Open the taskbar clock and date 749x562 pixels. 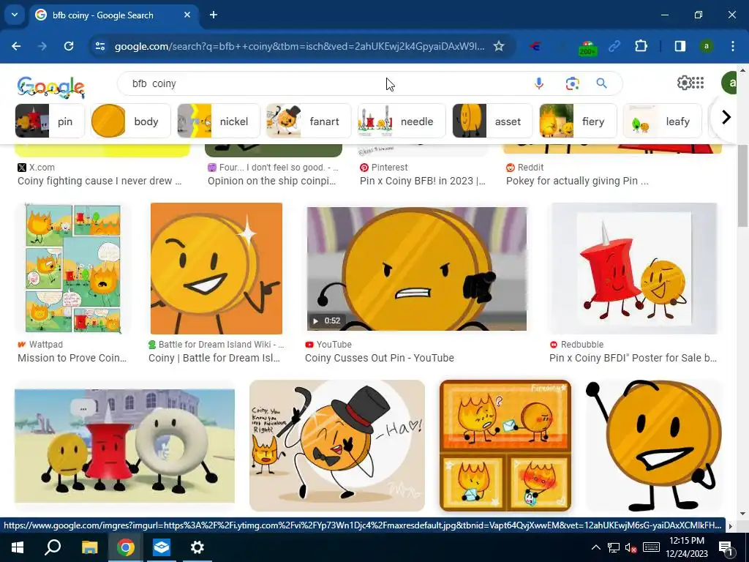687,547
